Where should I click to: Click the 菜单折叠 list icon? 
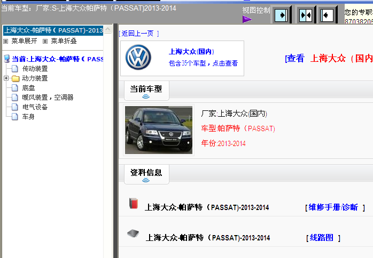click(45, 41)
